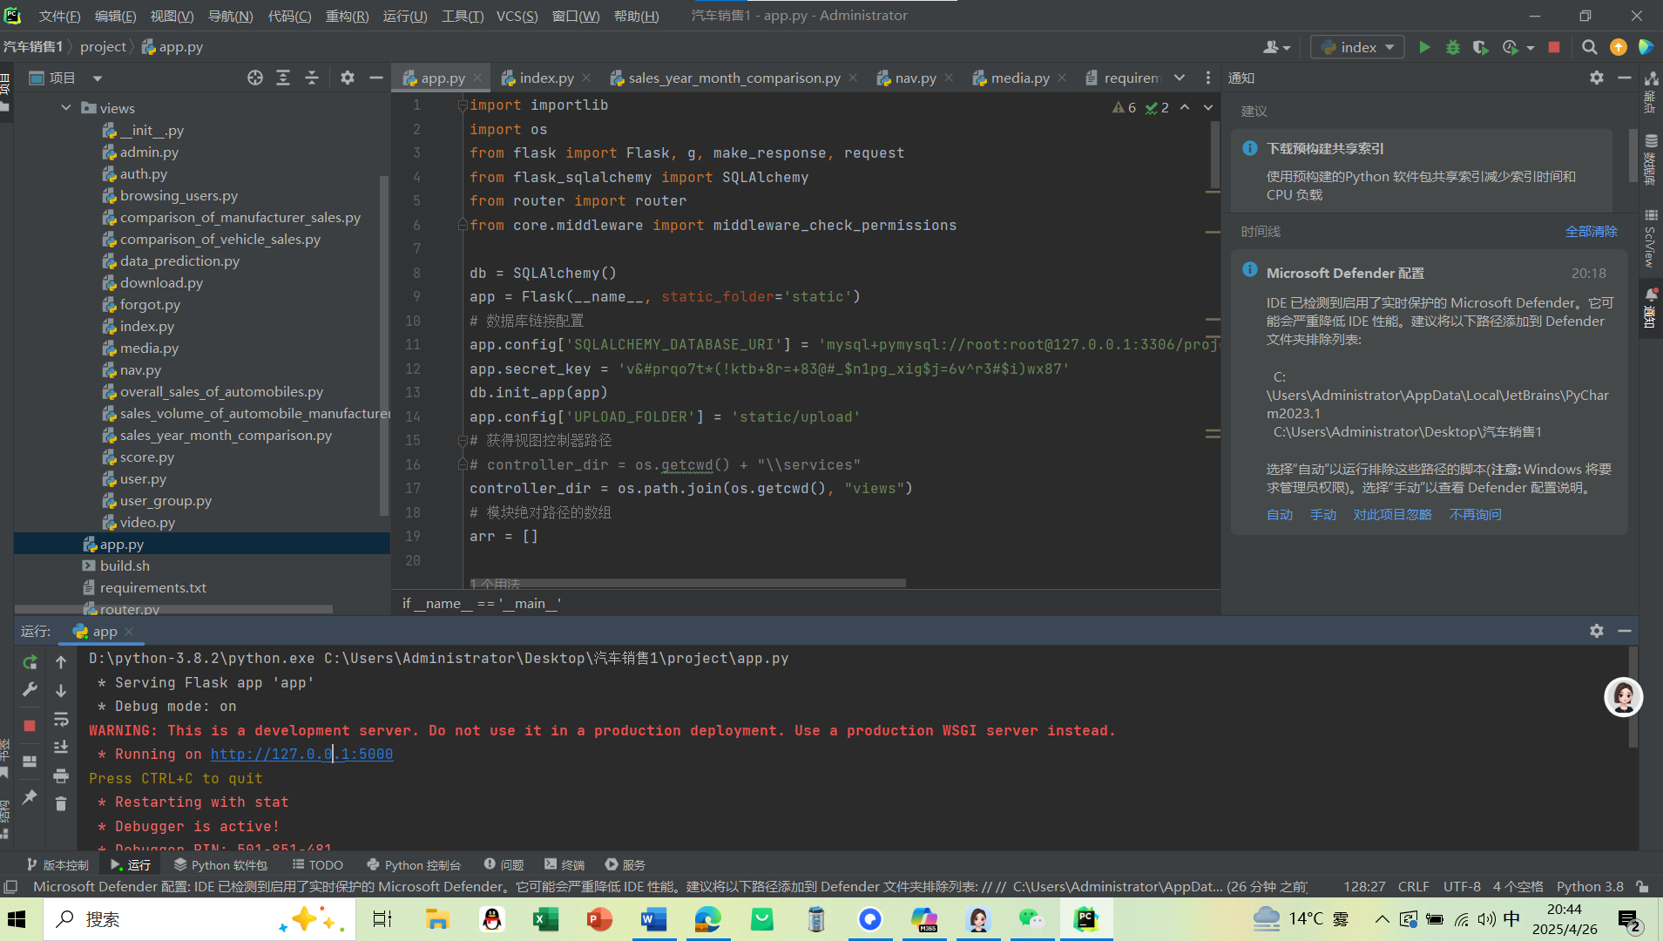Open the http://127.0.0.1:5000 link
Image resolution: width=1663 pixels, height=941 pixels.
(301, 755)
